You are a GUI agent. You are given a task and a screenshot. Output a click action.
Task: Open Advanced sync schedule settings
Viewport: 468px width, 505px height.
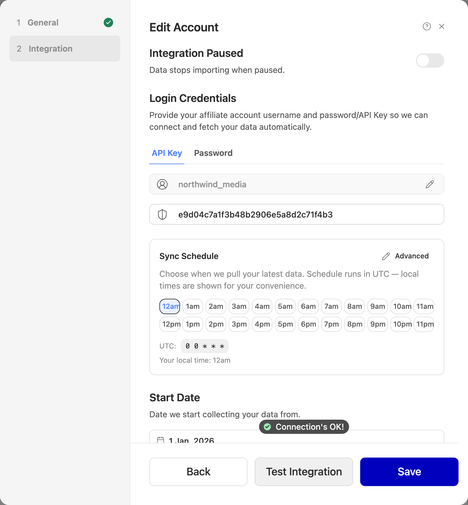tap(405, 256)
